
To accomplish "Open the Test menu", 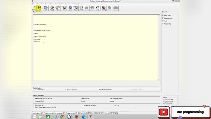I will pos(56,4).
